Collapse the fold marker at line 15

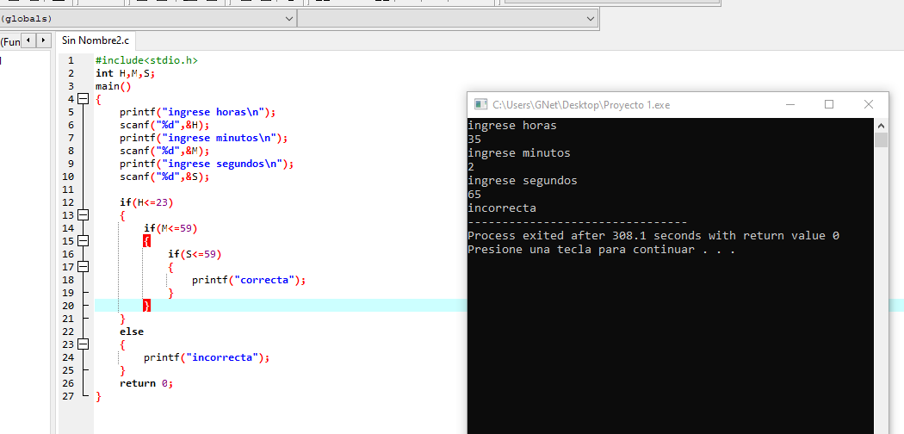[83, 241]
